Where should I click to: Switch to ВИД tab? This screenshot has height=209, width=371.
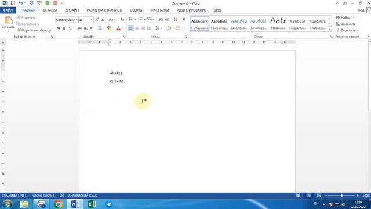point(217,10)
